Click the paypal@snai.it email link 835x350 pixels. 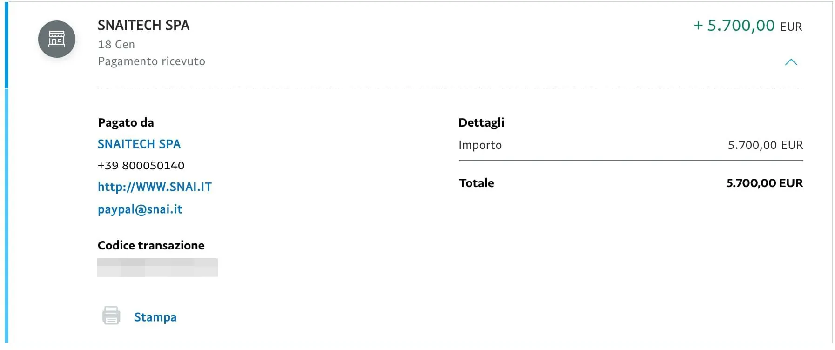[x=140, y=209]
